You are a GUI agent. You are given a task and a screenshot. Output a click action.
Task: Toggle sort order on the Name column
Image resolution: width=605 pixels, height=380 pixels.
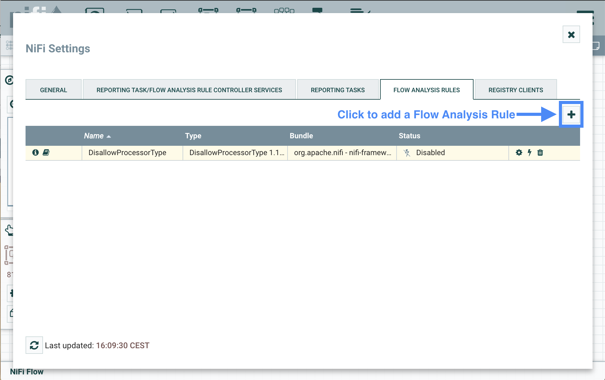tap(94, 136)
